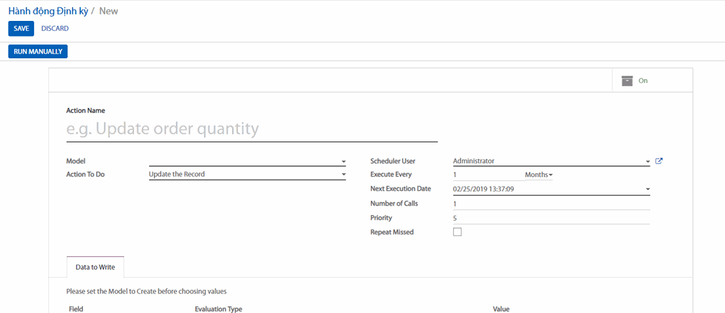Open Scheduler User external link icon
This screenshot has width=725, height=313.
[659, 161]
